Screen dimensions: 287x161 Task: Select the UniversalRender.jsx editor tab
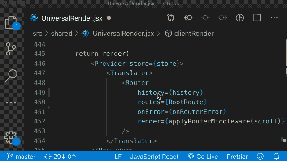(x=72, y=18)
